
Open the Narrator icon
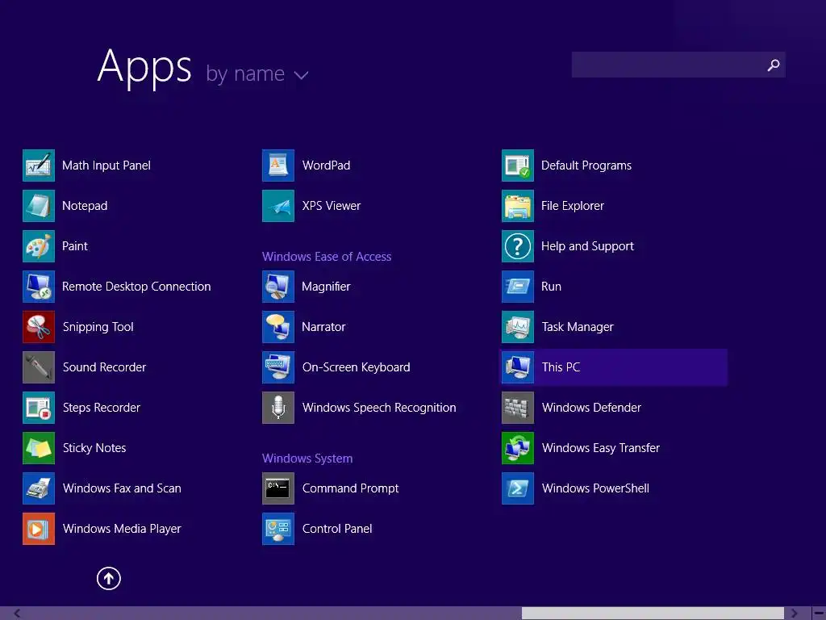[278, 327]
